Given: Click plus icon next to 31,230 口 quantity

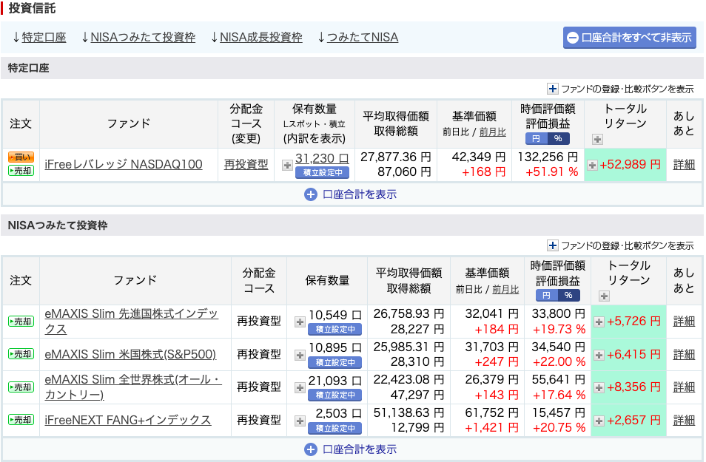Looking at the screenshot, I should click(x=287, y=165).
